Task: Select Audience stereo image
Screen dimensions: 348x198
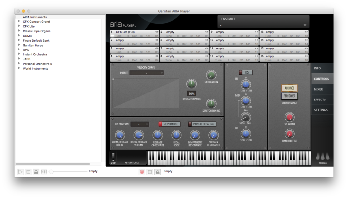Action: 290,88
